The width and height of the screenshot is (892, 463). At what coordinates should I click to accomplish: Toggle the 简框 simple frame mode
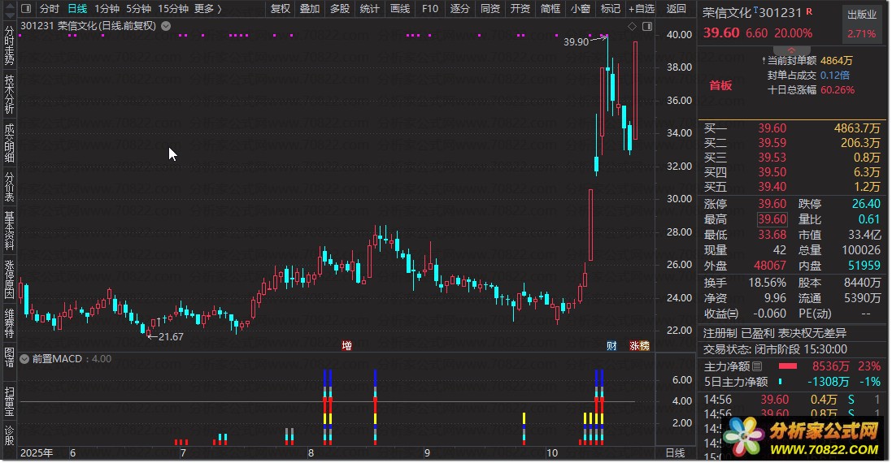550,8
